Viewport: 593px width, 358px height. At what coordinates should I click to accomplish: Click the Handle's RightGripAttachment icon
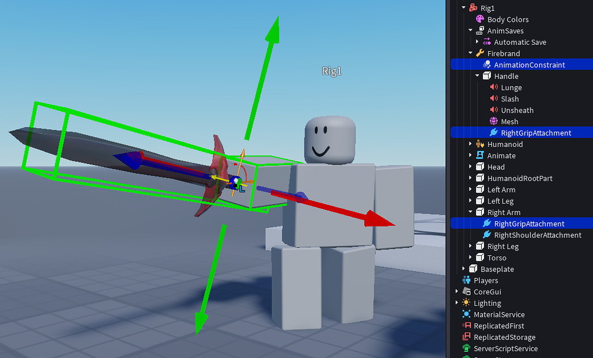pos(494,133)
